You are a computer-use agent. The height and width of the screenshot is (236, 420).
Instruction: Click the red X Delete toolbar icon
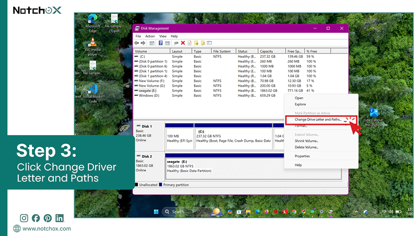[183, 43]
